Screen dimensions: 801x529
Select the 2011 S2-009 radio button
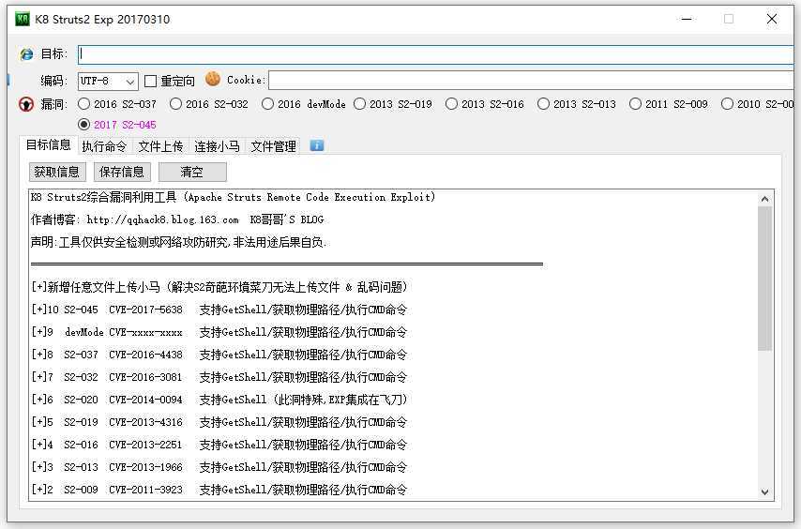point(636,104)
